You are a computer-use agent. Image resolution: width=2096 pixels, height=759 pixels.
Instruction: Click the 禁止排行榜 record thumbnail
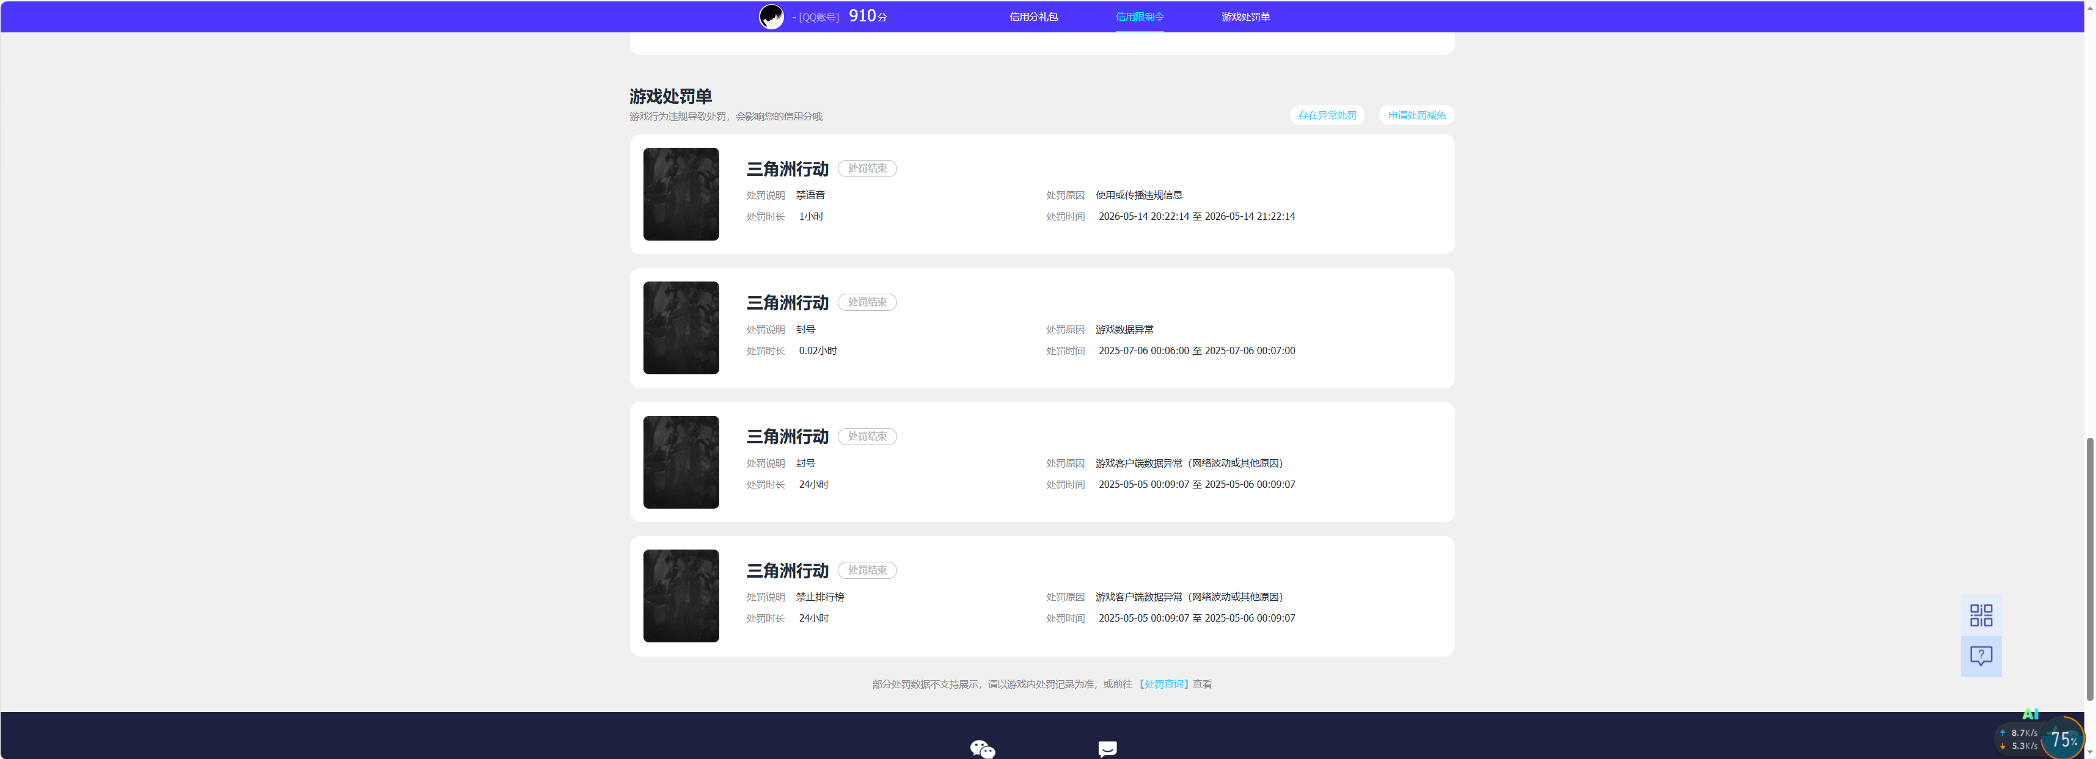pyautogui.click(x=681, y=596)
